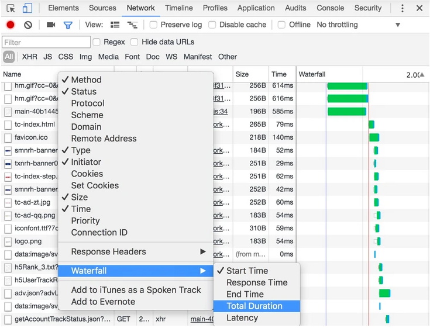Image resolution: width=430 pixels, height=328 pixels.
Task: Enable the Preserve log checkbox
Action: [153, 25]
